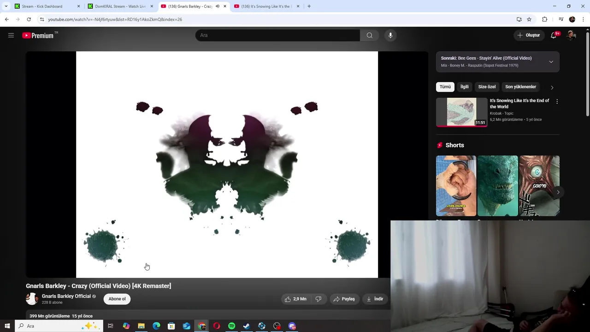590x332 pixels.
Task: Open tab search dropdown in Chrome
Action: point(6,6)
